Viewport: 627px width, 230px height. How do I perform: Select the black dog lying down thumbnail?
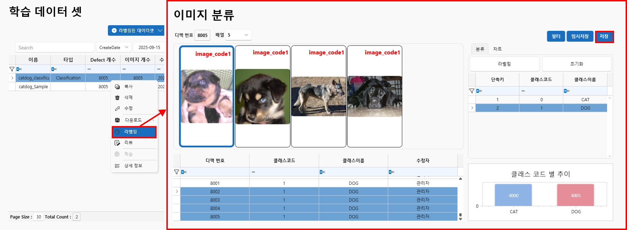[x=375, y=96]
